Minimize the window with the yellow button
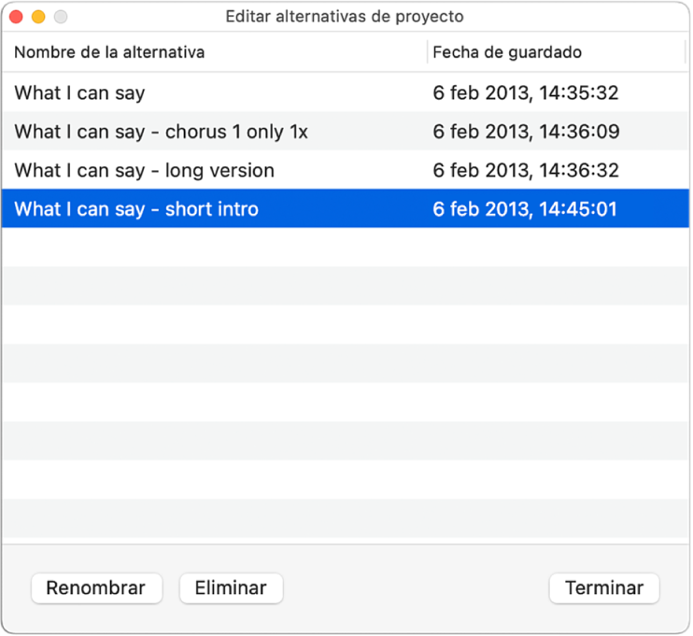 [x=38, y=17]
